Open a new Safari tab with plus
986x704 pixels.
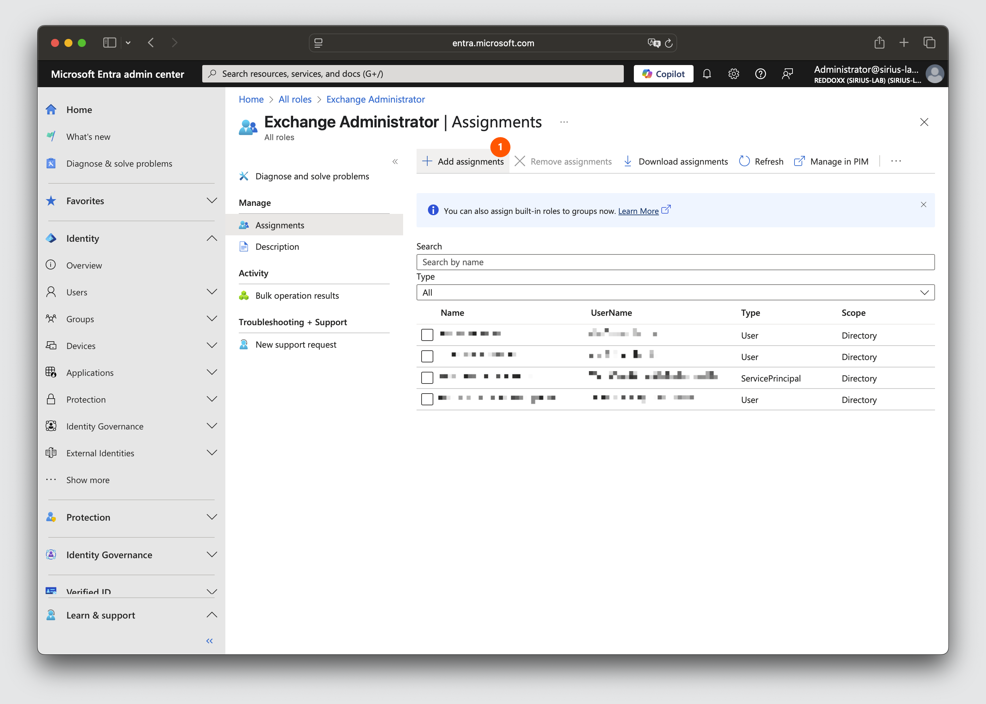coord(904,43)
